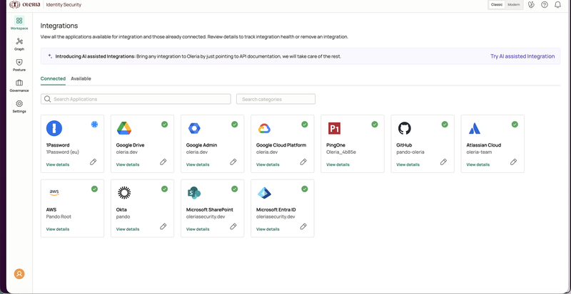This screenshot has height=294, width=571.
Task: Click Try AI assisted Integration link
Action: pyautogui.click(x=522, y=56)
